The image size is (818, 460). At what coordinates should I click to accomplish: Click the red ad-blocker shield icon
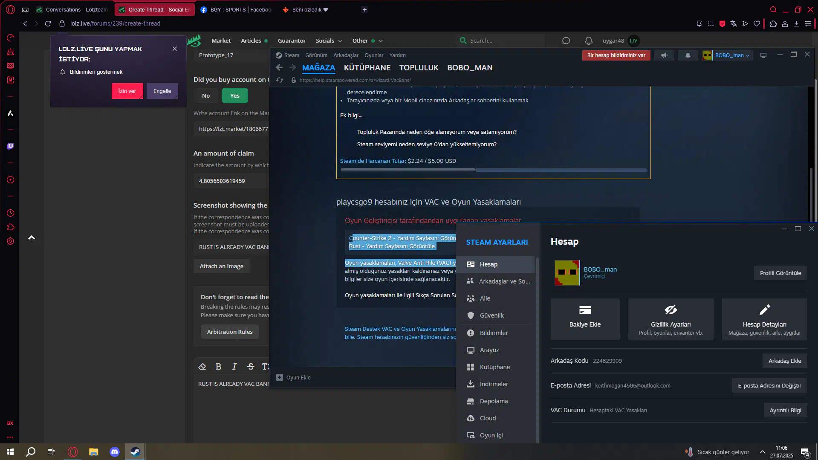point(722,24)
